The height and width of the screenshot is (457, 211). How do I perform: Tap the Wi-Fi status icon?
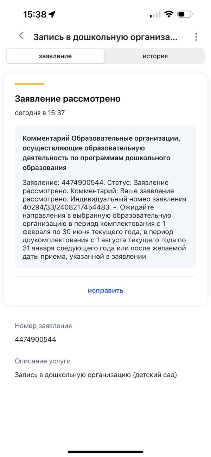coord(169,14)
